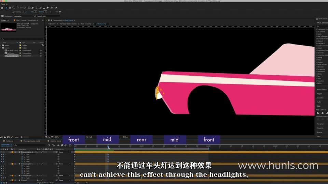
Task: Click the Full Scene breadcrumb in viewer
Action: (52, 24)
